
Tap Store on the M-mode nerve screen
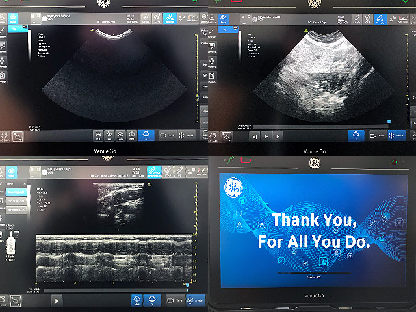[x=175, y=300]
